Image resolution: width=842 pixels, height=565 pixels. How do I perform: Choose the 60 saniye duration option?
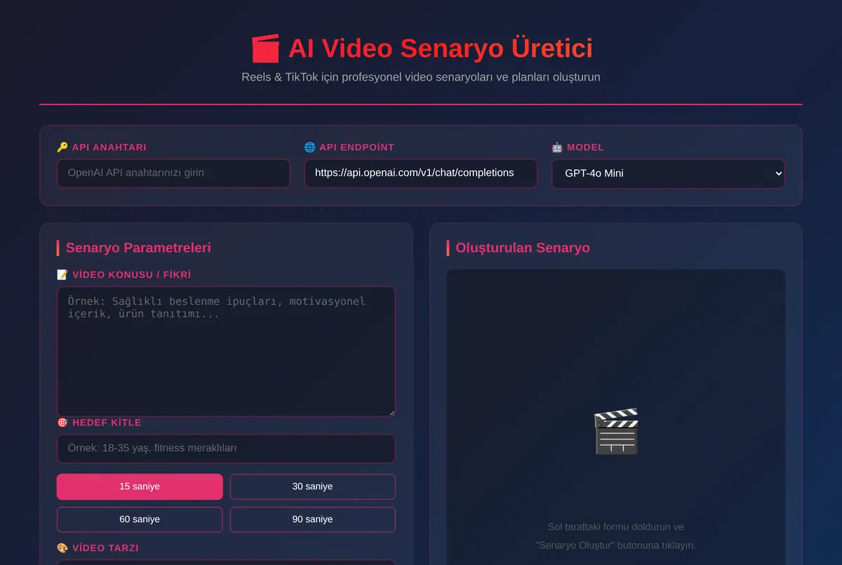[140, 519]
